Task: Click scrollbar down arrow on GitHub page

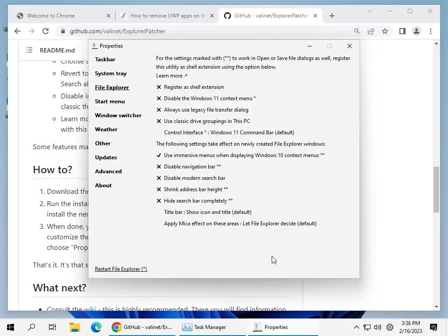Action: click(x=436, y=307)
